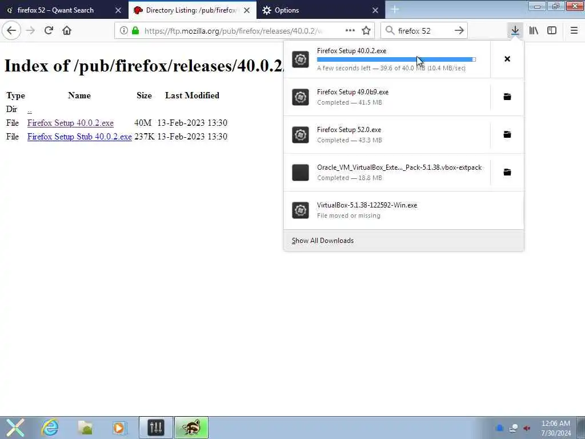Viewport: 585px width, 439px height.
Task: Click the VirtualBox-5.1.38 Win.exe file icon
Action: coord(300,210)
